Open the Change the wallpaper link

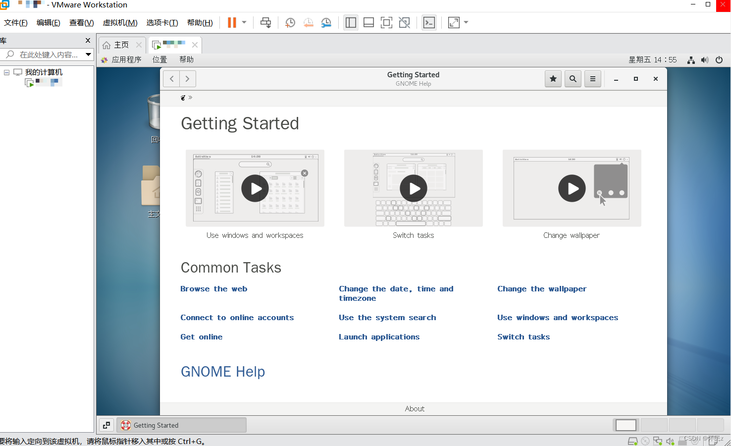point(542,289)
